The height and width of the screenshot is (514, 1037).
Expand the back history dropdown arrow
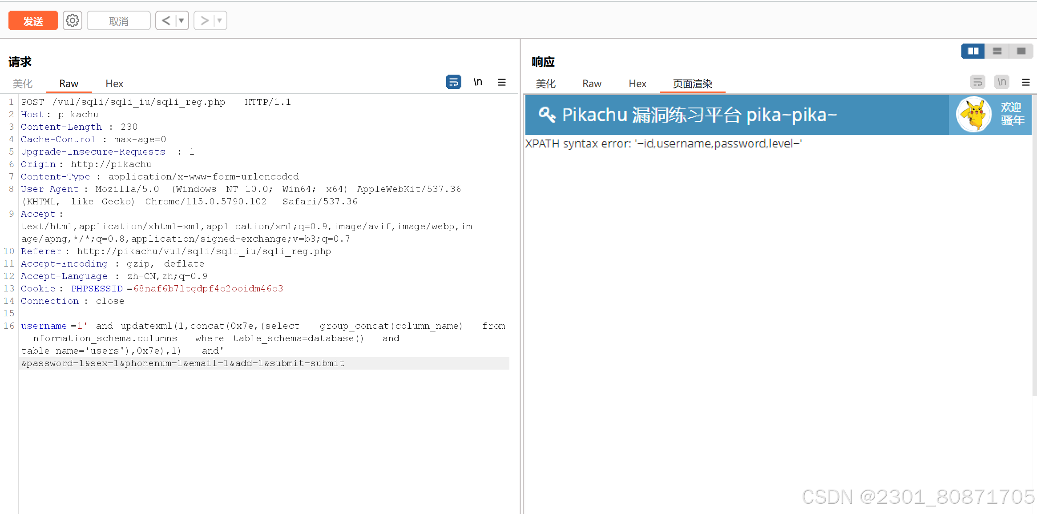[x=182, y=20]
